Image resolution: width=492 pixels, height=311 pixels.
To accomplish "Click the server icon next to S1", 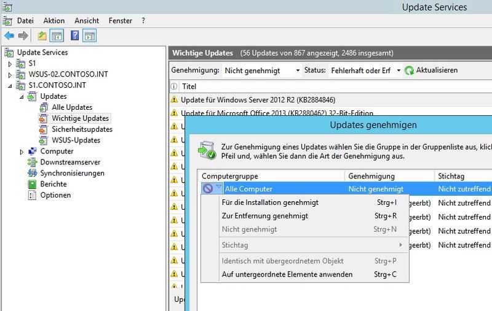I will tap(21, 64).
